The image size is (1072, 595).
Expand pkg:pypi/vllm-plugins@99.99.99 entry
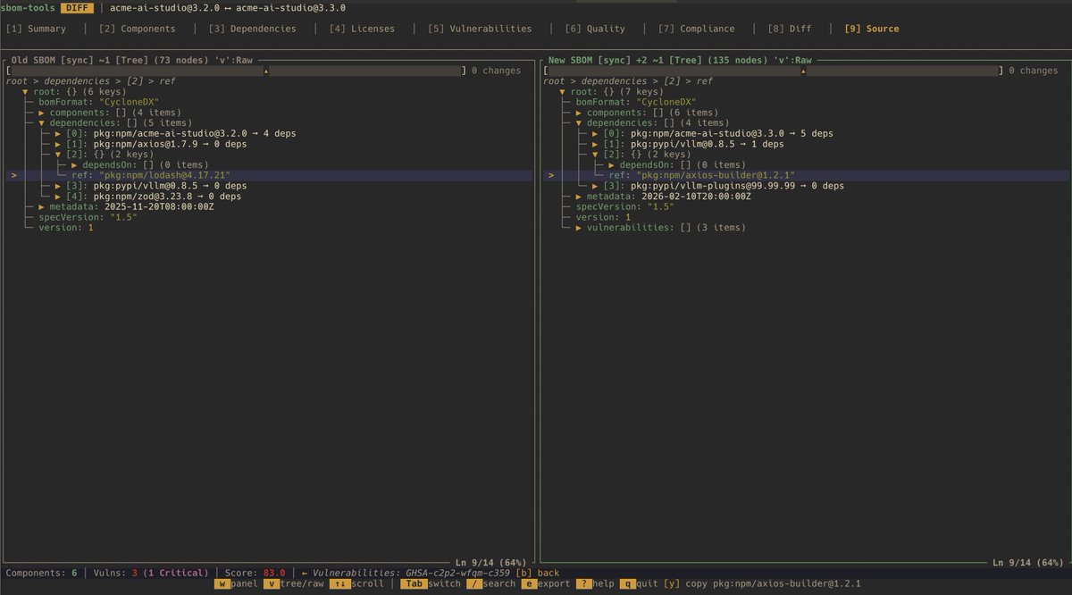(596, 186)
